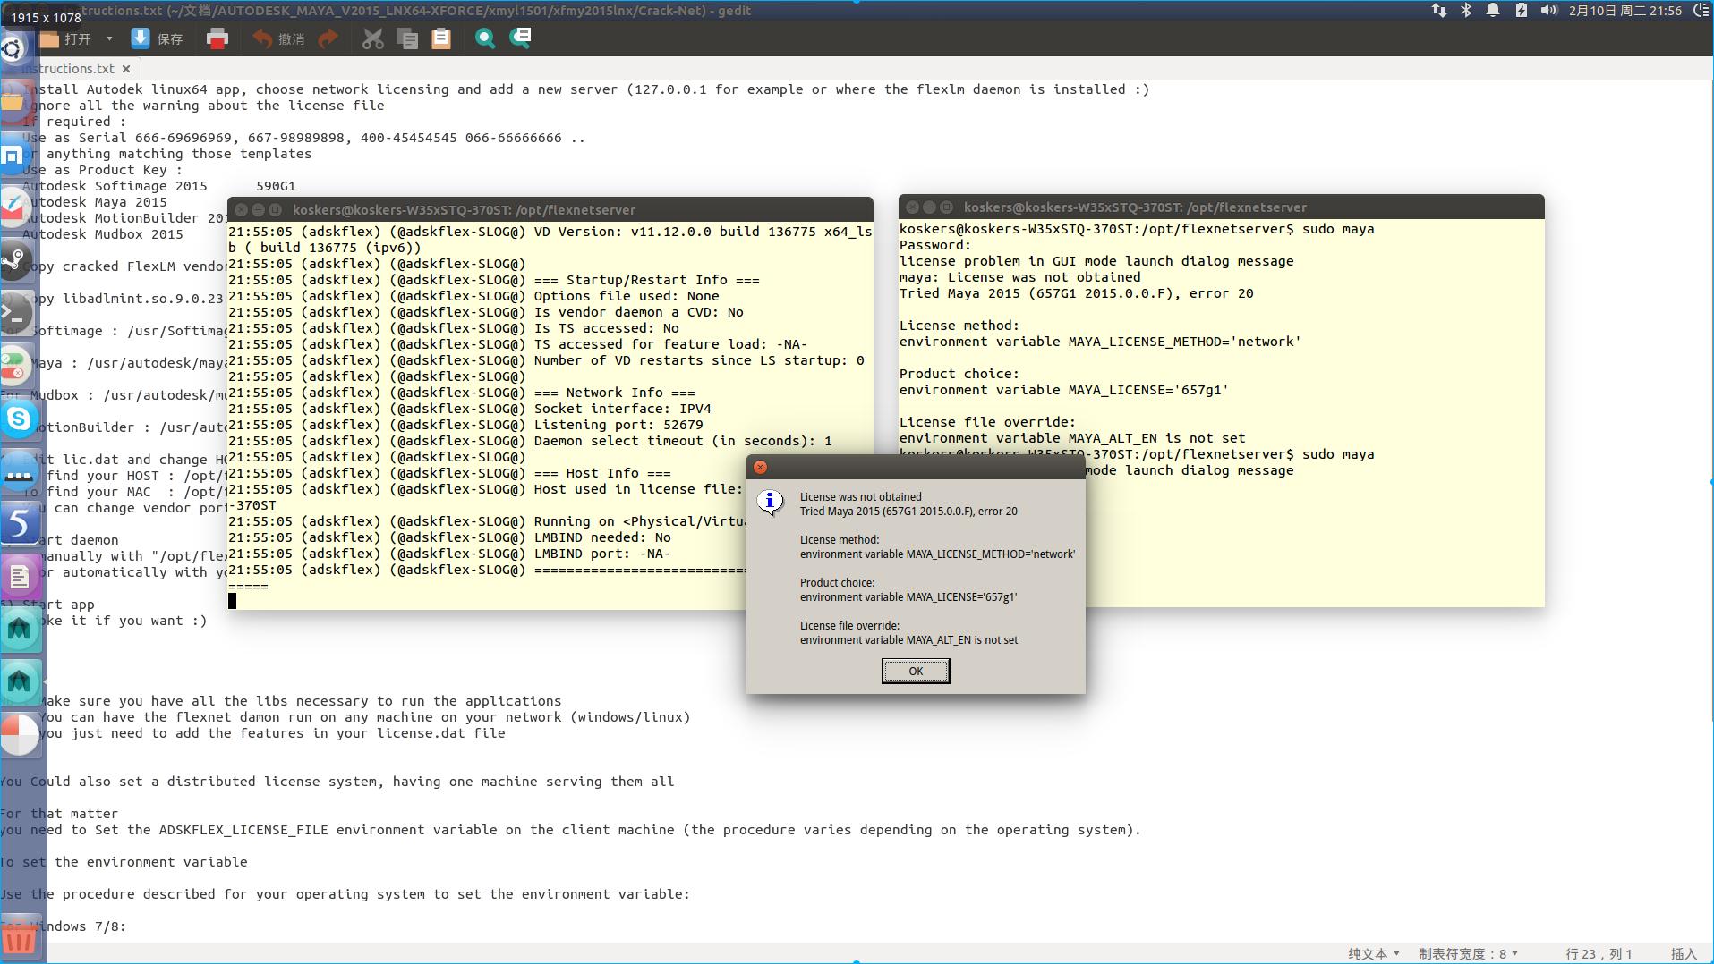Click "MAYA_LICENSE='657g1'" text in dialog

tap(961, 597)
